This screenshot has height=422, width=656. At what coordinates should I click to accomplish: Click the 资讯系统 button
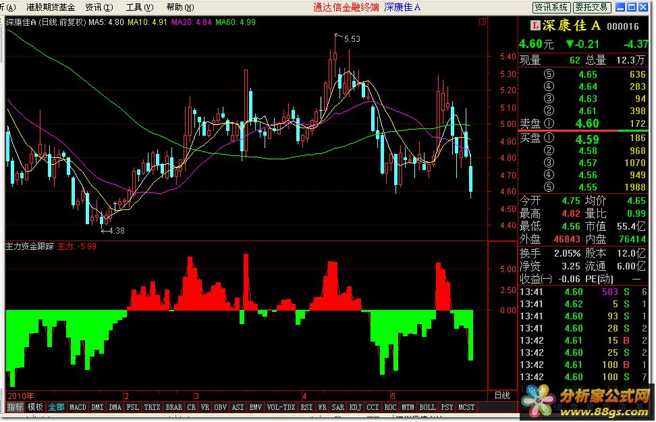(551, 7)
